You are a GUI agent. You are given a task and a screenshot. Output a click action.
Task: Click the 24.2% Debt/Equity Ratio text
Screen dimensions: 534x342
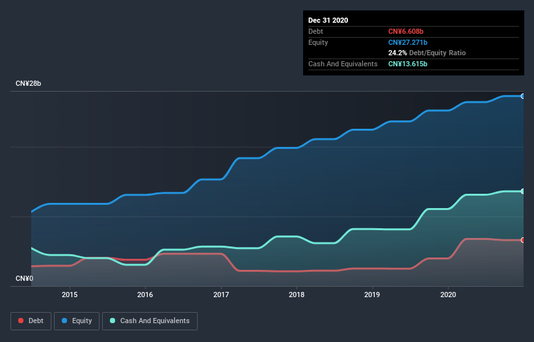click(x=427, y=53)
